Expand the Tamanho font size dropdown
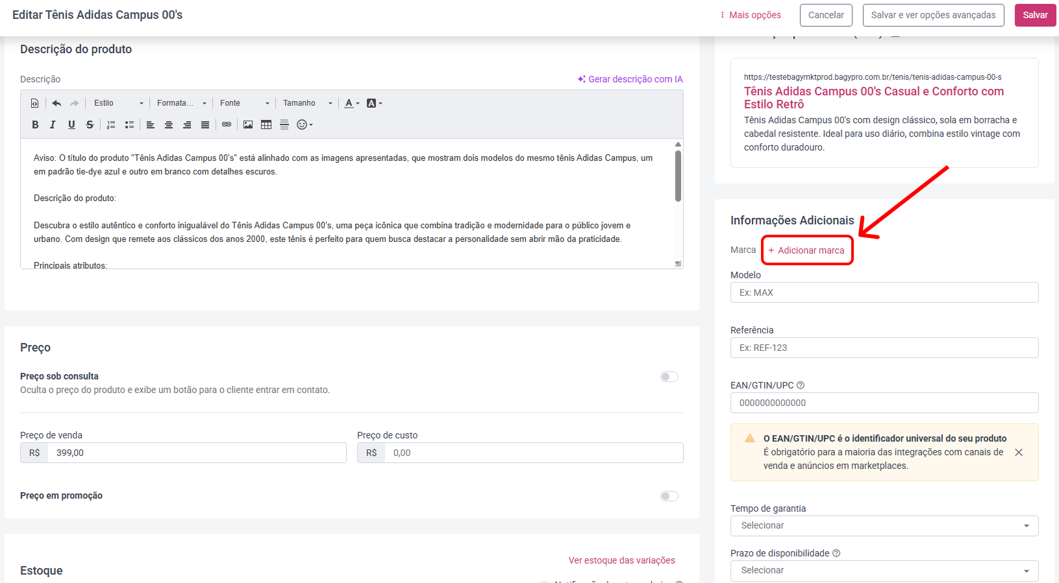 (307, 103)
